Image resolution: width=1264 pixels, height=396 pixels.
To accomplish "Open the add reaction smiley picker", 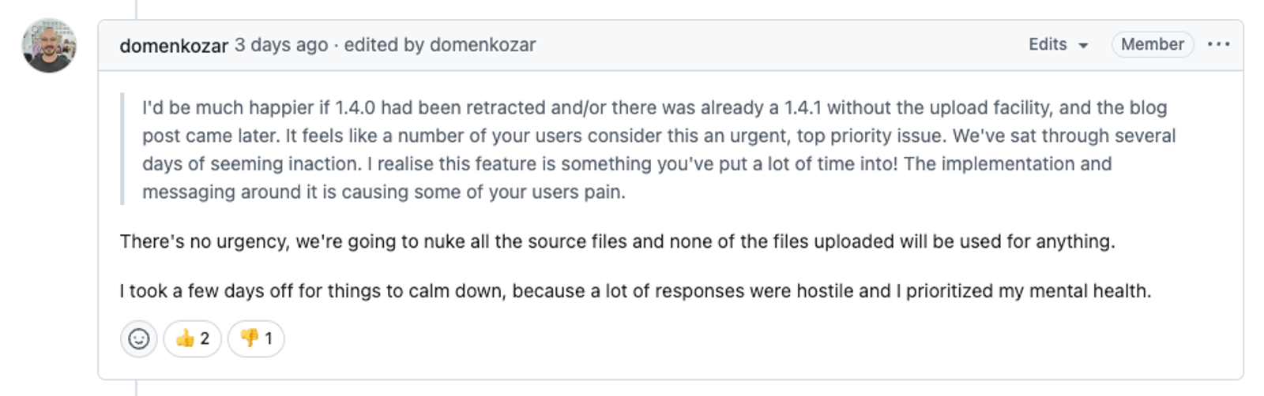I will pyautogui.click(x=139, y=339).
